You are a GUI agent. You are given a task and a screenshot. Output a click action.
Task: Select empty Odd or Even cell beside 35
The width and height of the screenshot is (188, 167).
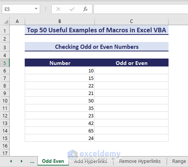(x=131, y=108)
